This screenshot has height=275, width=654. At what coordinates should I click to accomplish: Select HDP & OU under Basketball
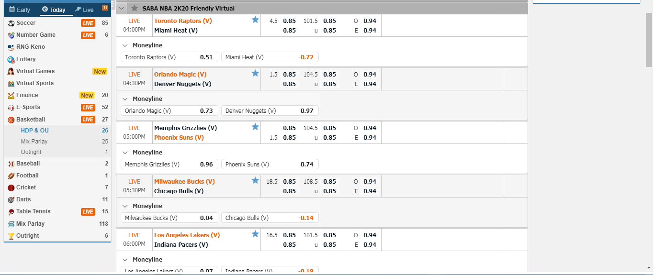pos(34,131)
